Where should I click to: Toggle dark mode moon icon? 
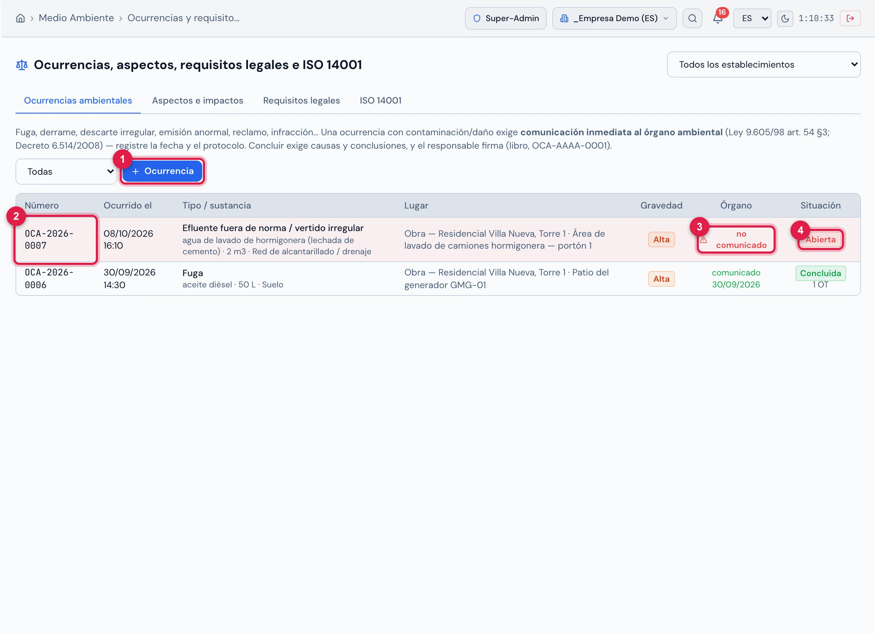point(785,18)
